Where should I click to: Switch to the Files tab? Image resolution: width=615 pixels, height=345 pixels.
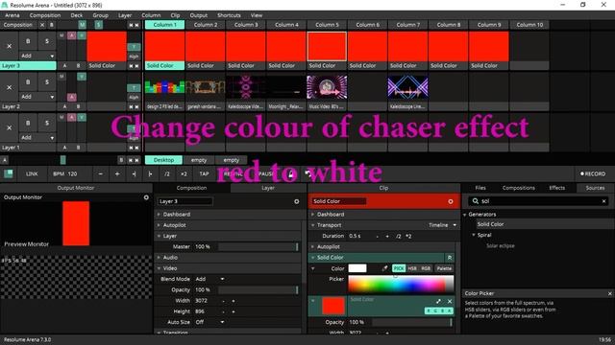(480, 188)
